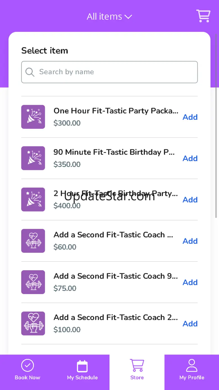
Task: Tap the party icon for 90 Minute Fit-Tastic Birthday item
Action: click(33, 158)
